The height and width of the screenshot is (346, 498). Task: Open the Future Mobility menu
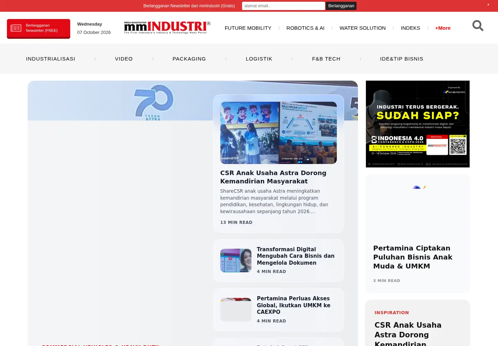pos(248,28)
